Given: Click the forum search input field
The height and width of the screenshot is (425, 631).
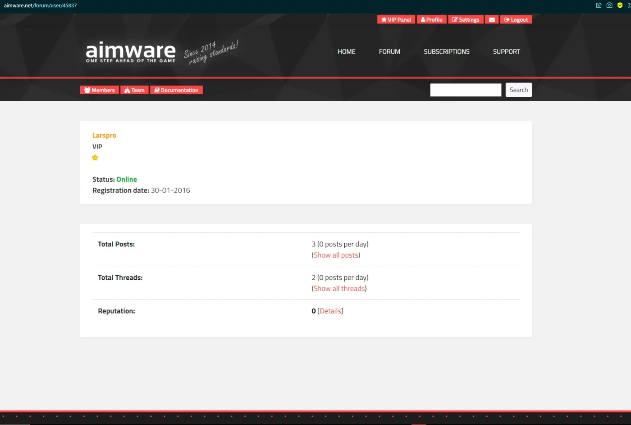Looking at the screenshot, I should click(x=466, y=90).
